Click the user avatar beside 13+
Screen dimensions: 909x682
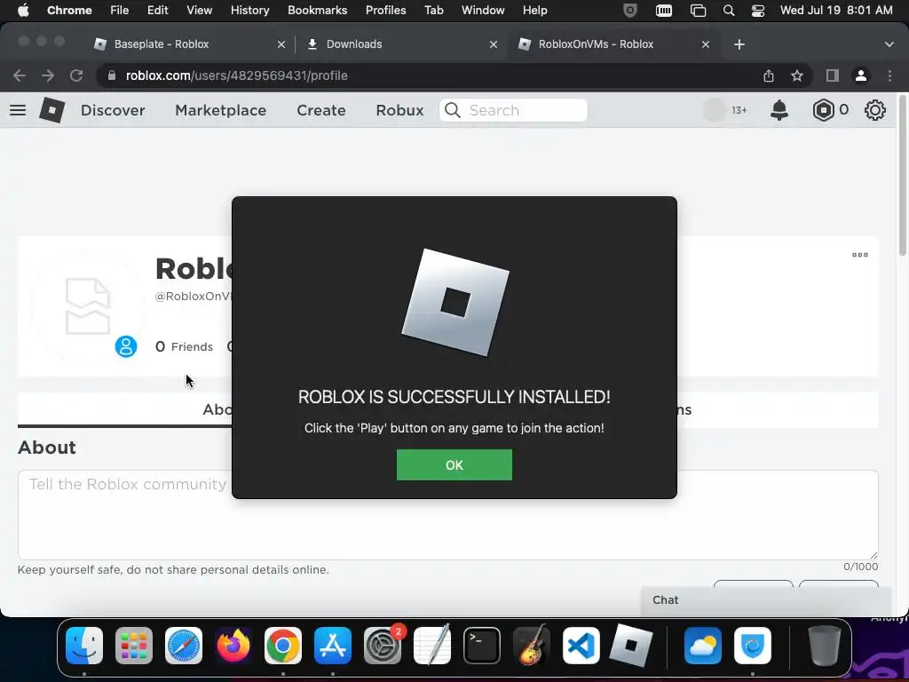click(715, 110)
